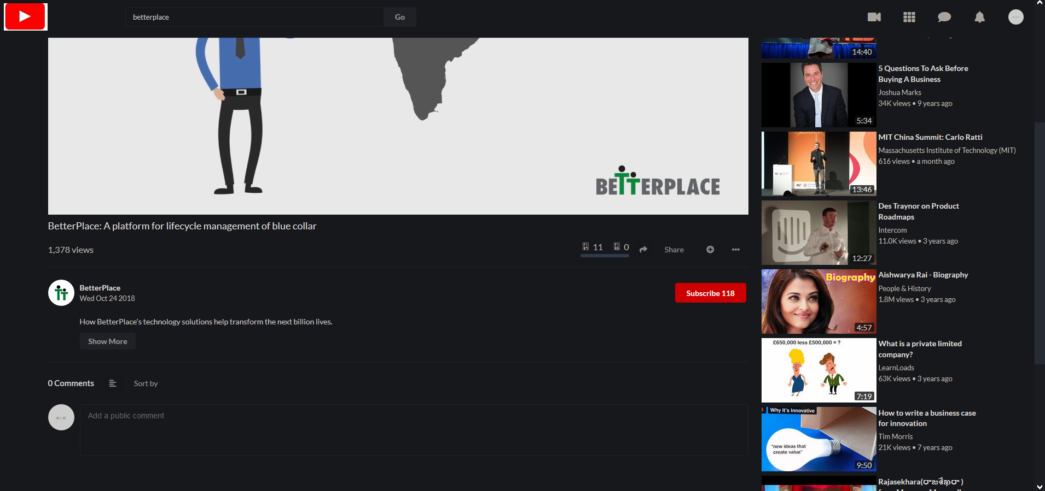
Task: Click the video title about blue collar
Action: click(182, 226)
